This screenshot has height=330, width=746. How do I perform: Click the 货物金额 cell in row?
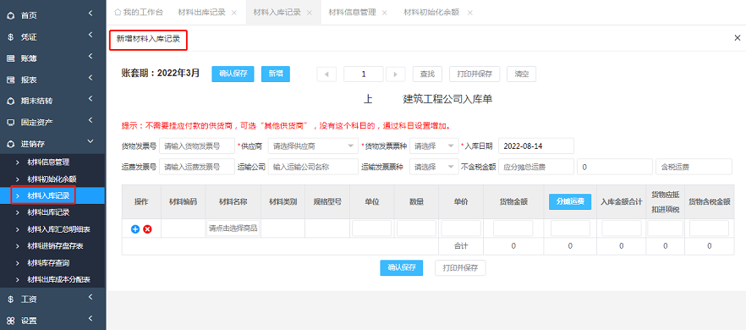click(x=513, y=228)
